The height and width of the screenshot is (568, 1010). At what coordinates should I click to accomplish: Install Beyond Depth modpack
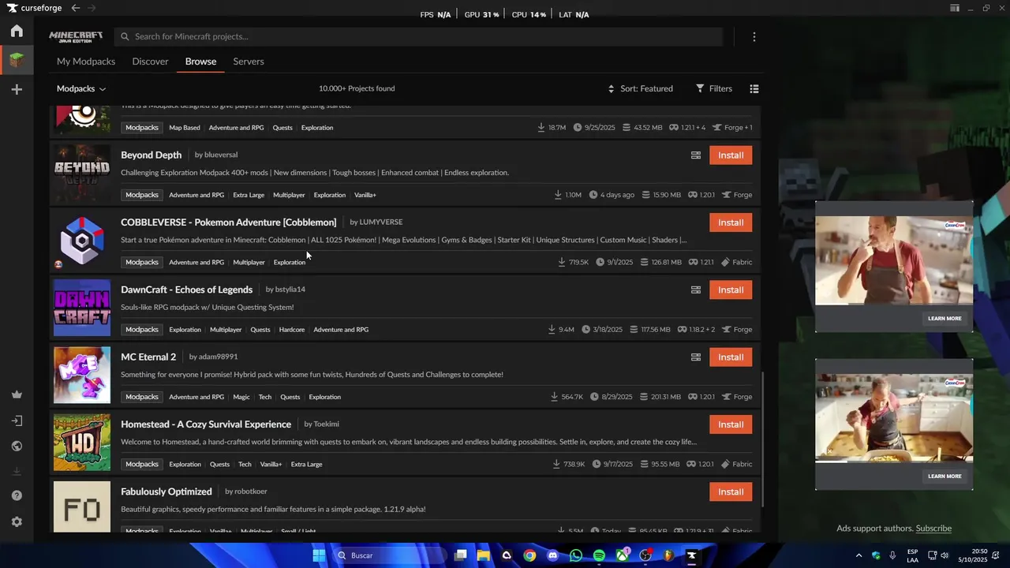point(731,155)
